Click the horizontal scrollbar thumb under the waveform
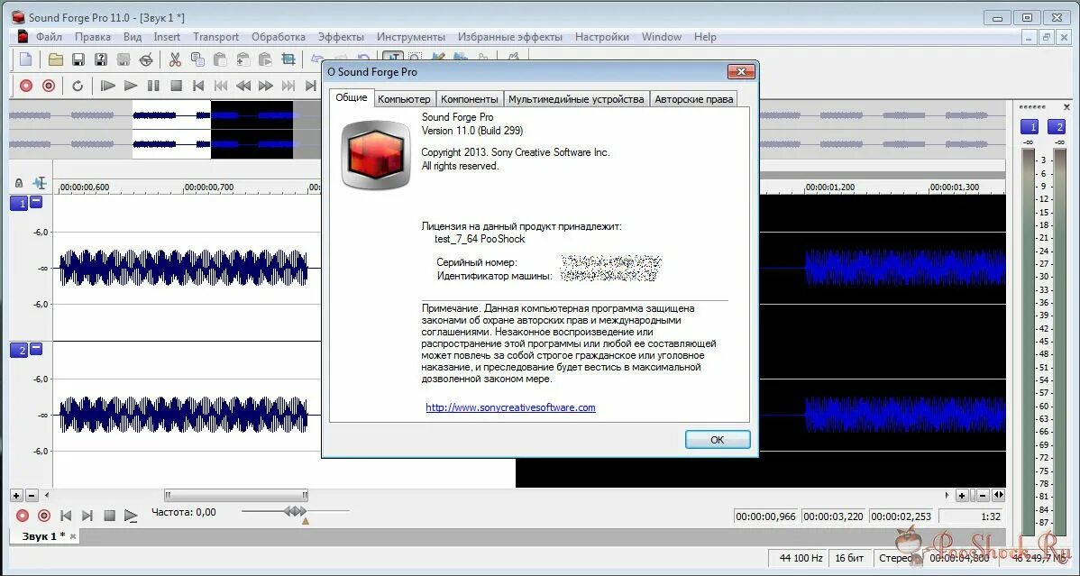 click(235, 496)
